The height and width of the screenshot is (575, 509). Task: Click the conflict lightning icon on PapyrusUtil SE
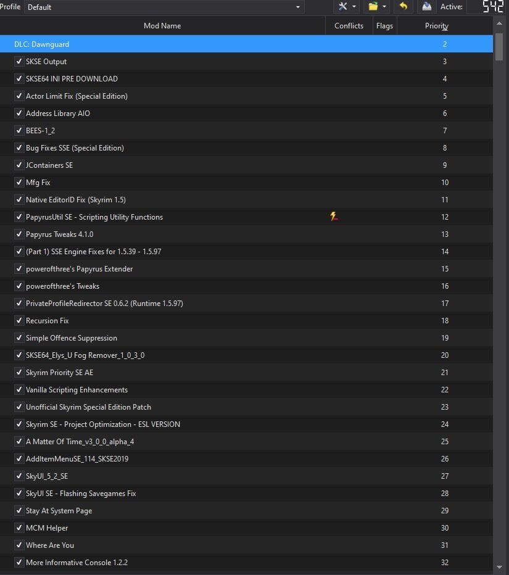tap(334, 217)
